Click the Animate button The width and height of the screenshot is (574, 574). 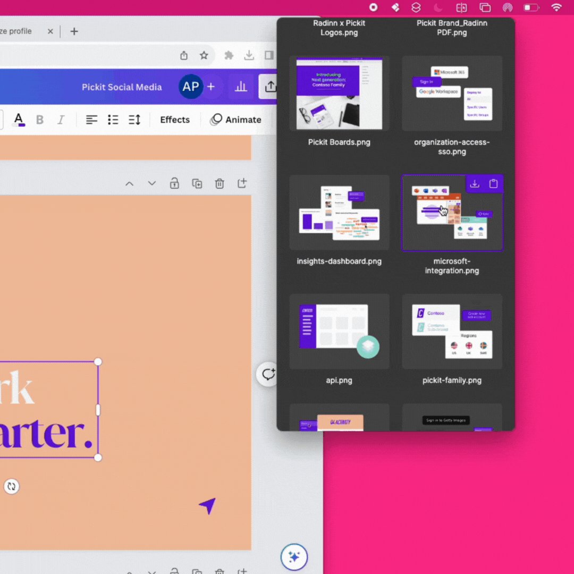click(236, 120)
